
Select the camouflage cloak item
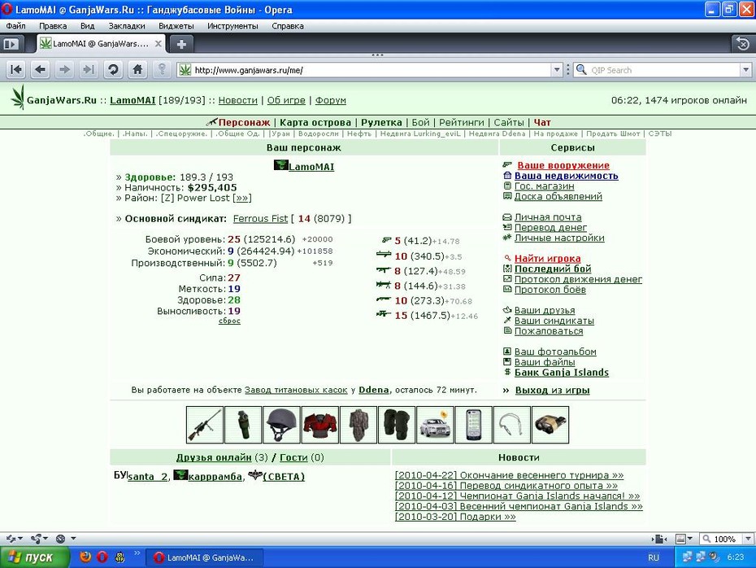point(358,425)
